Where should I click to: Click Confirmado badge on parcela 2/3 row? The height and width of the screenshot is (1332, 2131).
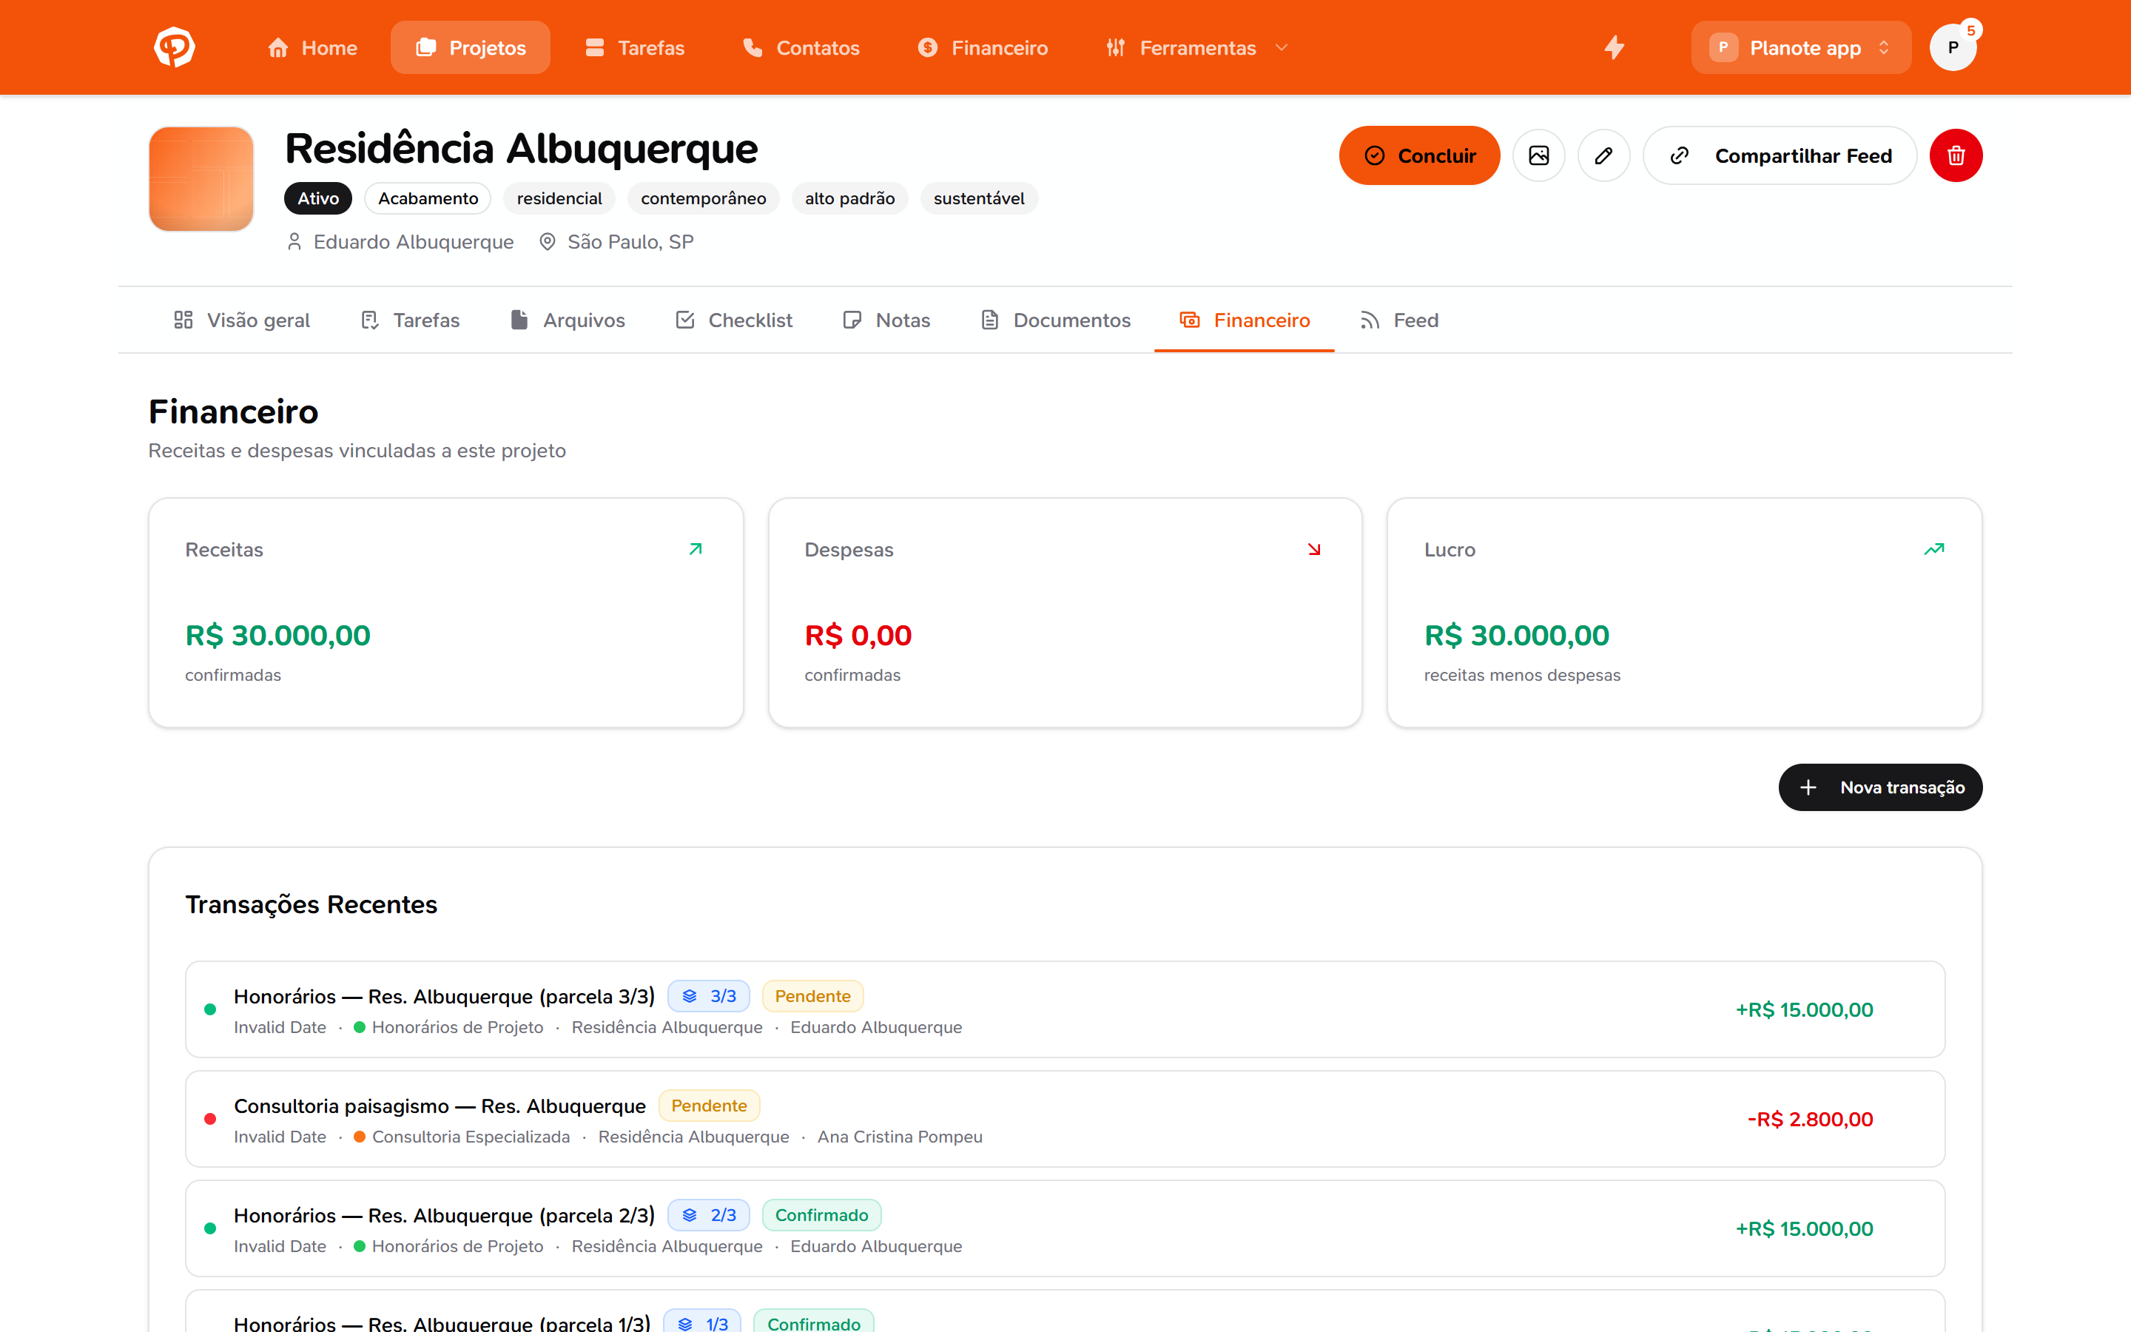tap(821, 1215)
